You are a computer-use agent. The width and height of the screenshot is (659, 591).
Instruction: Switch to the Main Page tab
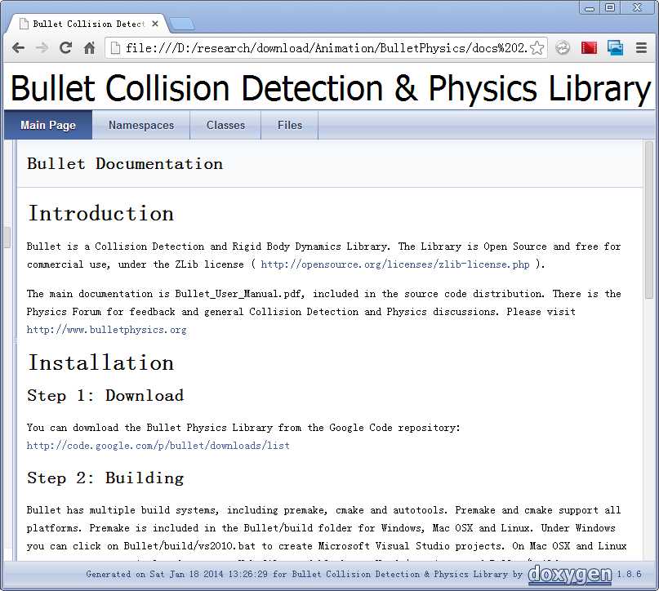click(48, 125)
